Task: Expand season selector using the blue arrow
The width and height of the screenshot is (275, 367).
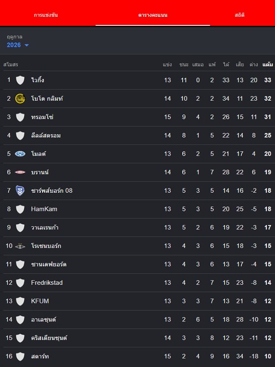Action: (x=27, y=45)
